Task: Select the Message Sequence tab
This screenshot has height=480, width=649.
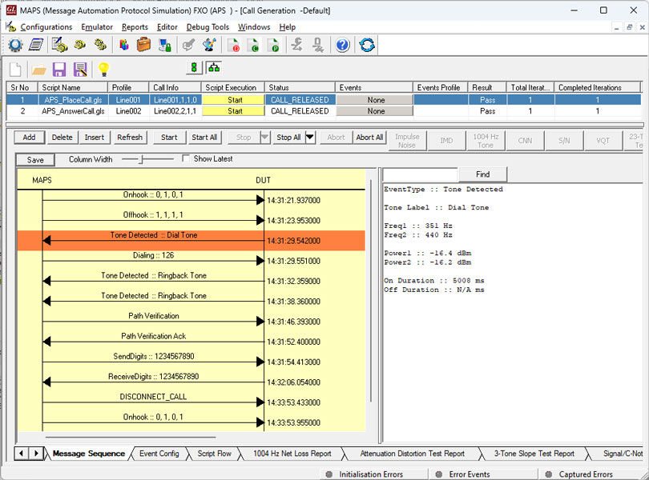Action: click(x=89, y=454)
